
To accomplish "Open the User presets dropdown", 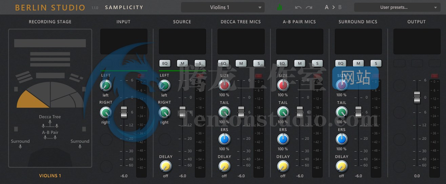I will 397,7.
